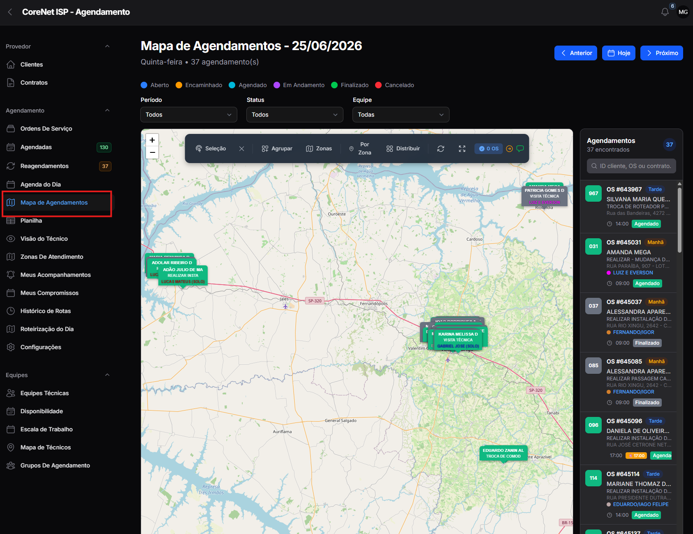This screenshot has height=534, width=693.
Task: Click the Próximo button
Action: [661, 53]
